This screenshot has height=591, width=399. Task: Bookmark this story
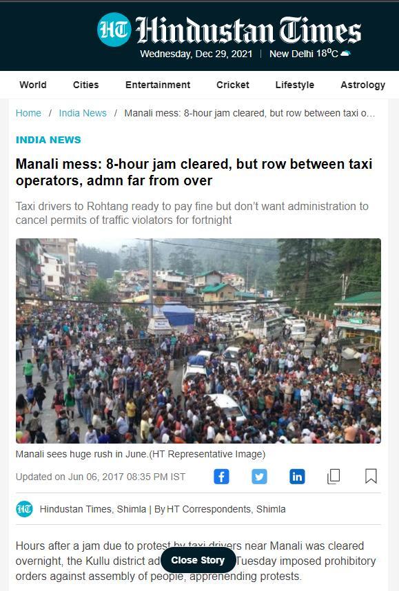coord(371,477)
